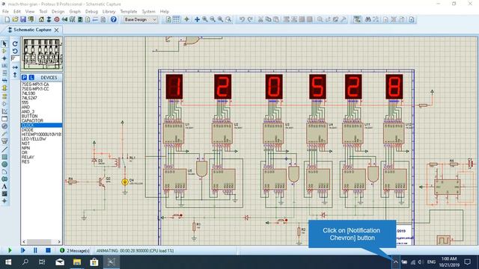Click the Home Page house icon
This screenshot has width=479, height=269.
tap(41, 19)
